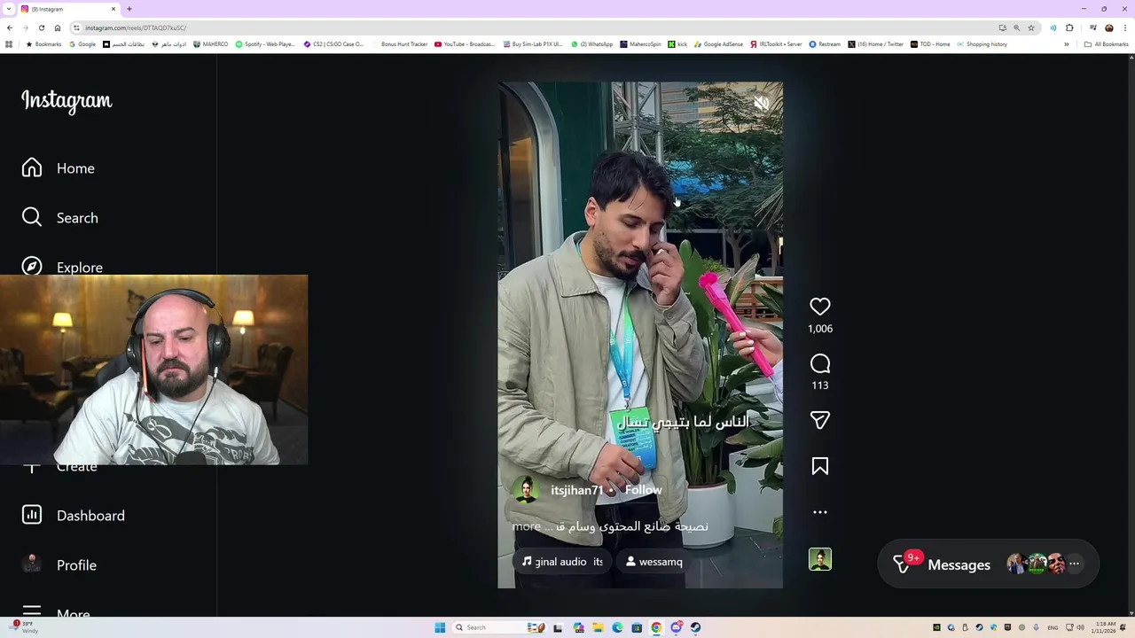Expand hidden bookmarks chevron

click(1067, 44)
